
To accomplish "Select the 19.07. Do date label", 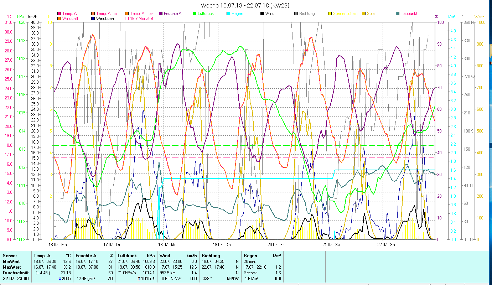I will 221,245.
